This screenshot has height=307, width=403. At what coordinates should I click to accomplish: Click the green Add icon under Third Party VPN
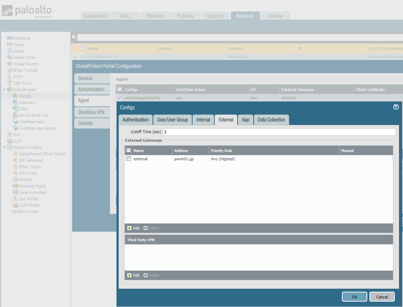[x=129, y=275]
